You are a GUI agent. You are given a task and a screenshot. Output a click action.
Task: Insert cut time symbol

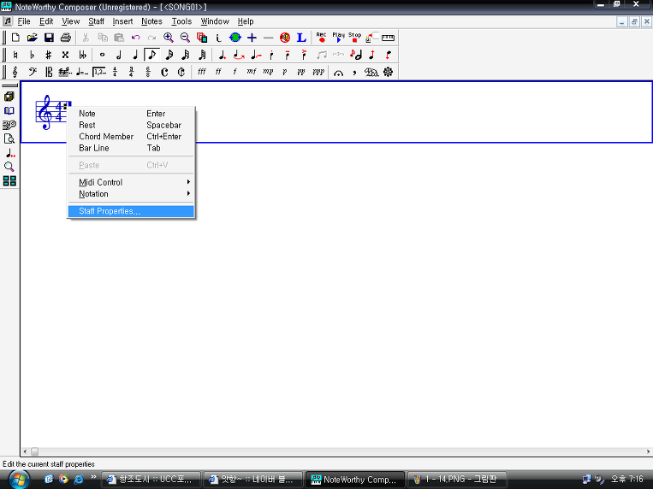point(181,72)
